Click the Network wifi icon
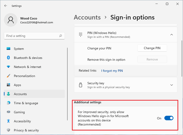 click(x=8, y=67)
